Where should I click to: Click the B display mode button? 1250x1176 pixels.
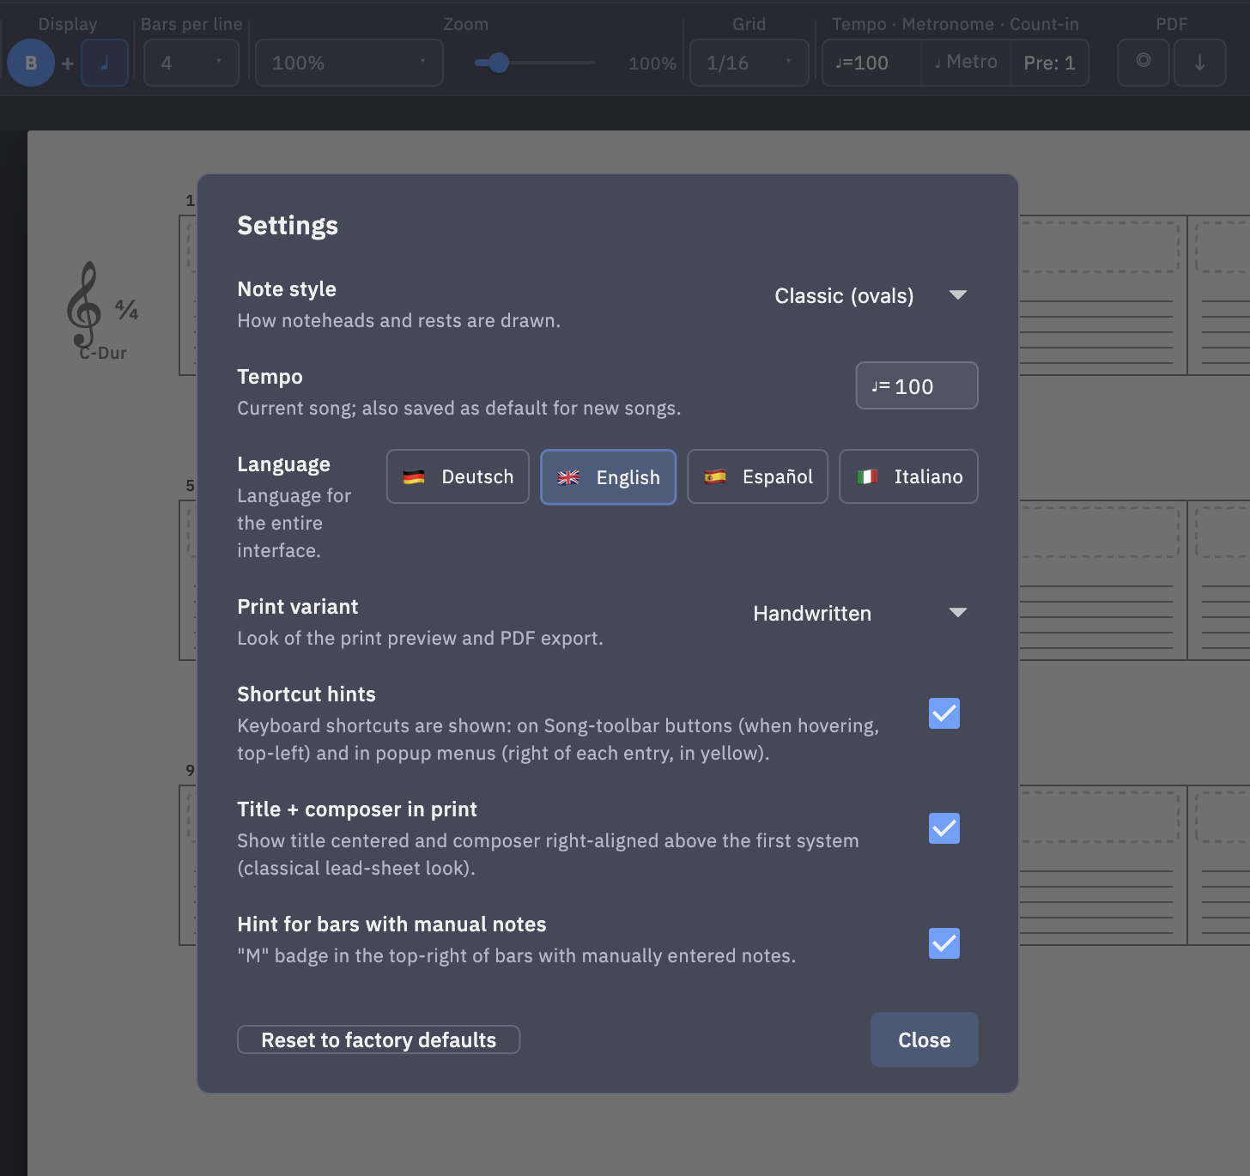coord(31,63)
